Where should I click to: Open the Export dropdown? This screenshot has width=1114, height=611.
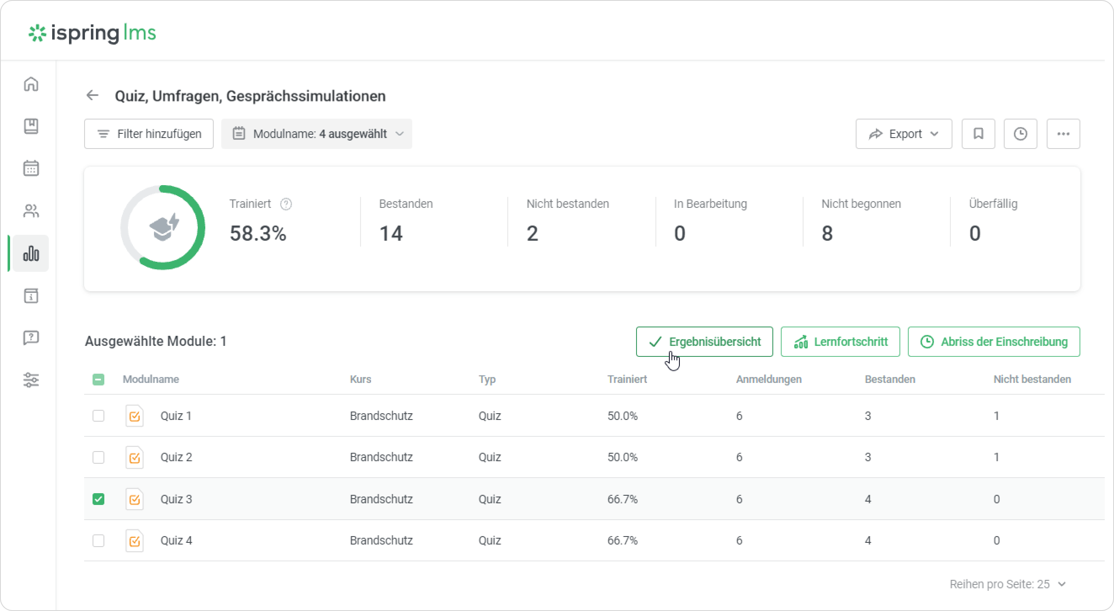coord(903,134)
